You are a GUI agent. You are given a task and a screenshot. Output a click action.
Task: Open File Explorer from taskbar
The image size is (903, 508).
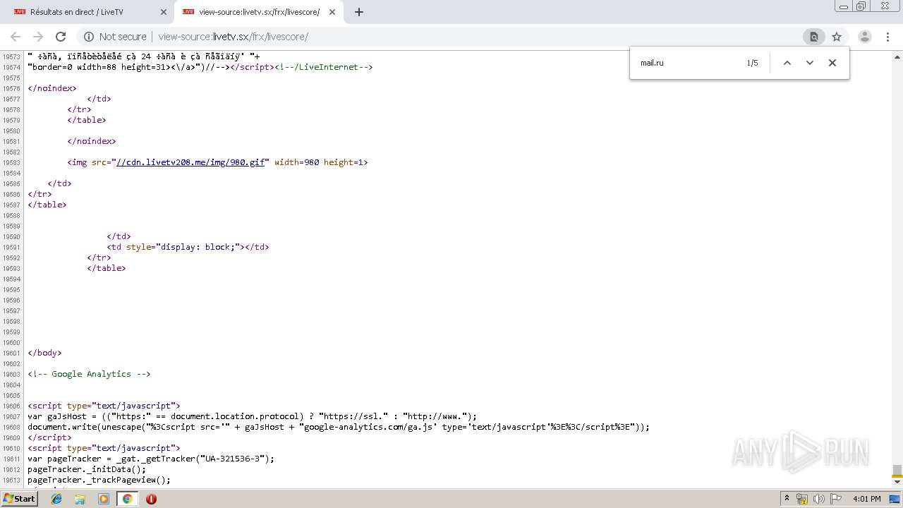click(x=80, y=499)
